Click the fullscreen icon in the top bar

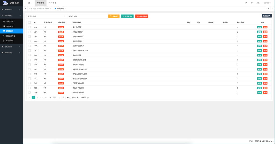pos(258,3)
